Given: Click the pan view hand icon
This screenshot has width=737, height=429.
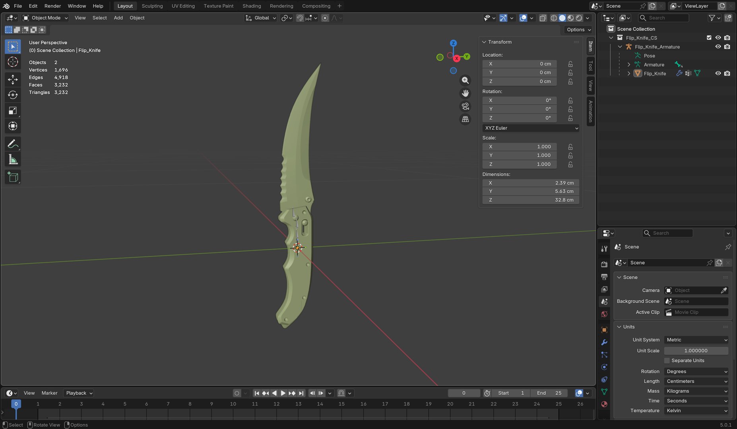Looking at the screenshot, I should tap(465, 93).
